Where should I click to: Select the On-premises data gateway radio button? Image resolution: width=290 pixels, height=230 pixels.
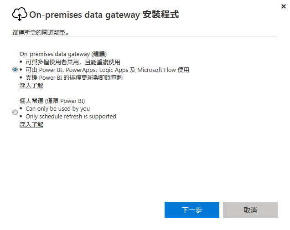coord(15,70)
